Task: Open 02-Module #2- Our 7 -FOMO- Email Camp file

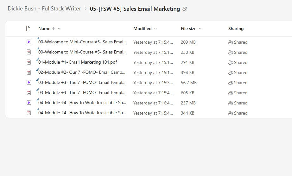Action: 82,72
